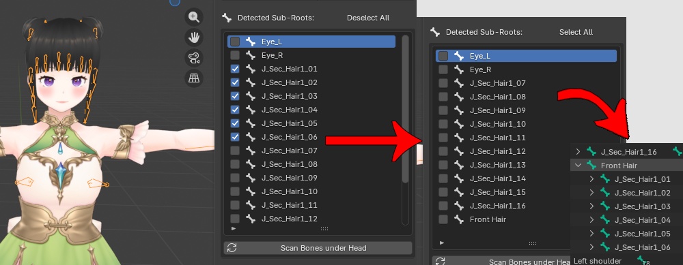This screenshot has width=683, height=265.
Task: Select J_Sec_Hair1_09 row in left list
Action: [x=311, y=178]
